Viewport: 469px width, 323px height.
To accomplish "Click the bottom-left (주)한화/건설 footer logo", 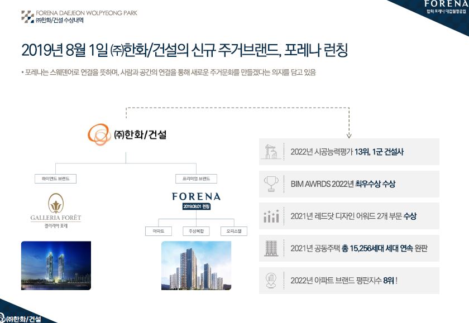I will 20,319.
